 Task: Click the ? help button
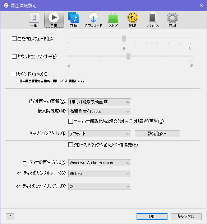(10, 216)
